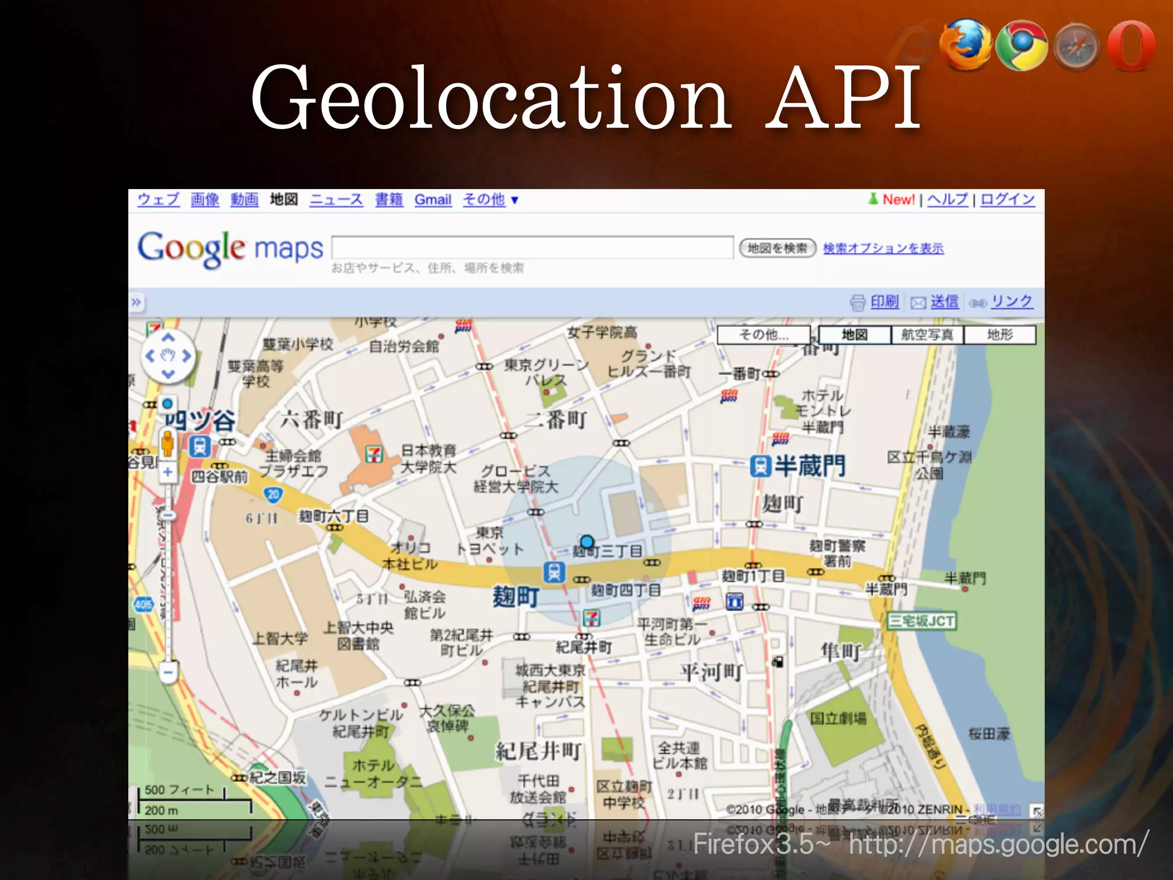
Task: Select the Street View pegman icon
Action: tap(167, 443)
